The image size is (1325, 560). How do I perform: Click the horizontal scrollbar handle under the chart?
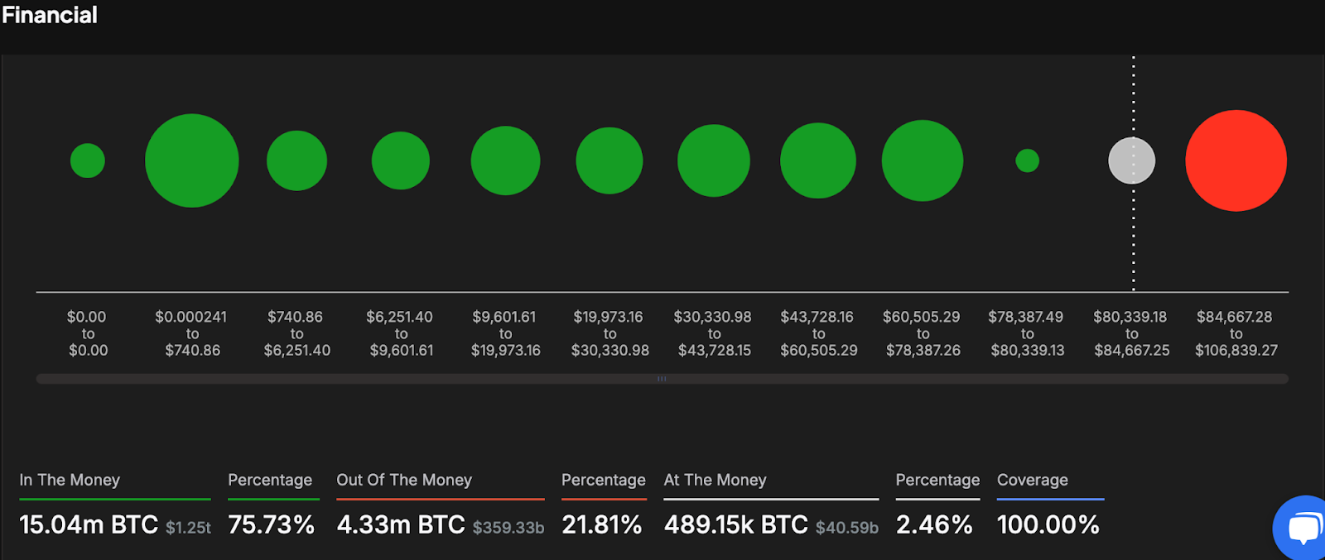pos(662,379)
